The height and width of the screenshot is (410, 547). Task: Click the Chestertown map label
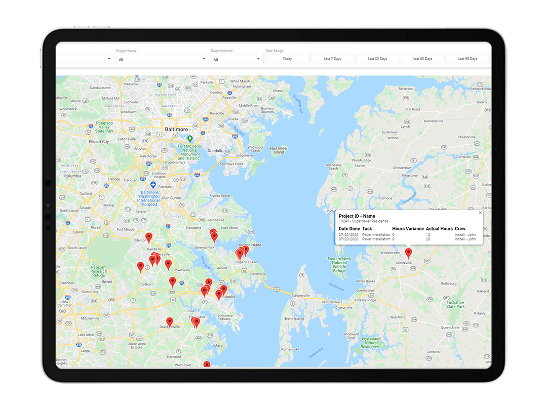pyautogui.click(x=403, y=168)
